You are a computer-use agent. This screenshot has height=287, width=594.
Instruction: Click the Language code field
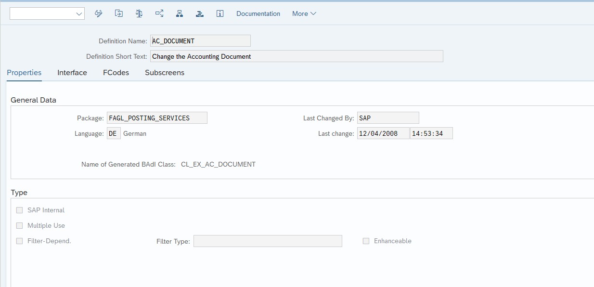point(114,133)
